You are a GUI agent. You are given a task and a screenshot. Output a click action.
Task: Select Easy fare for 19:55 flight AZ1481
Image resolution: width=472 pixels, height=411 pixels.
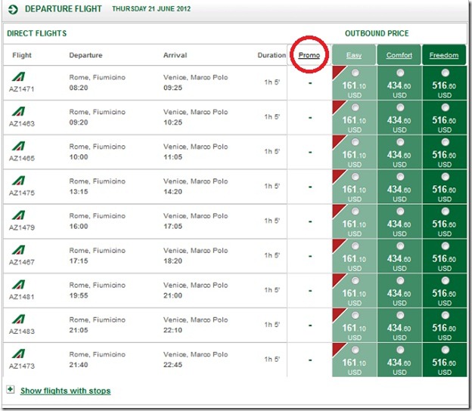pyautogui.click(x=356, y=280)
